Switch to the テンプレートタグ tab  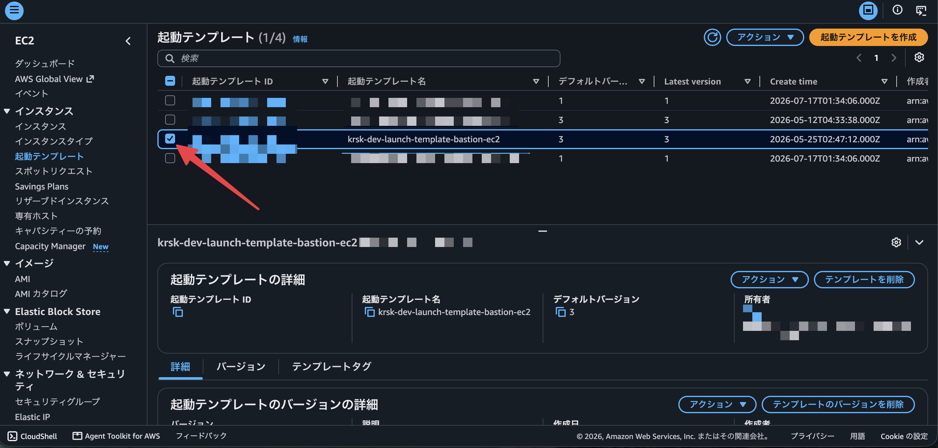(331, 367)
